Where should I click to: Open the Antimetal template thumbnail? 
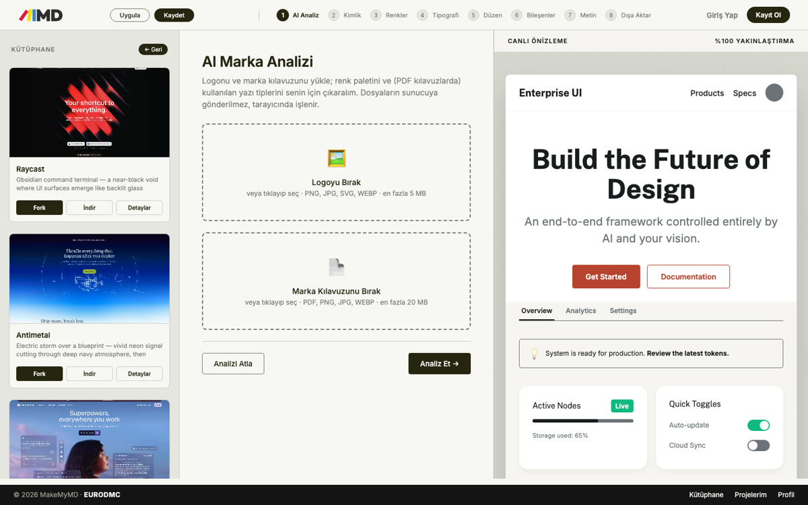[90, 279]
